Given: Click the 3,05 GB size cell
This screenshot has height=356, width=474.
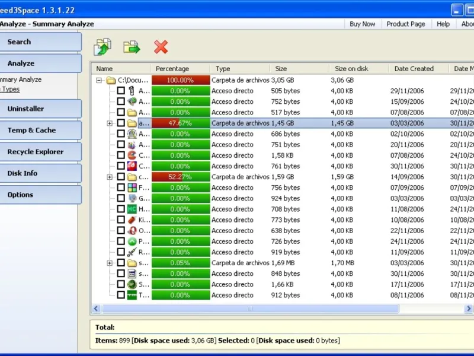Looking at the screenshot, I should click(283, 80).
